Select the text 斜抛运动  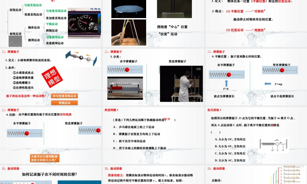pyautogui.click(x=52, y=30)
